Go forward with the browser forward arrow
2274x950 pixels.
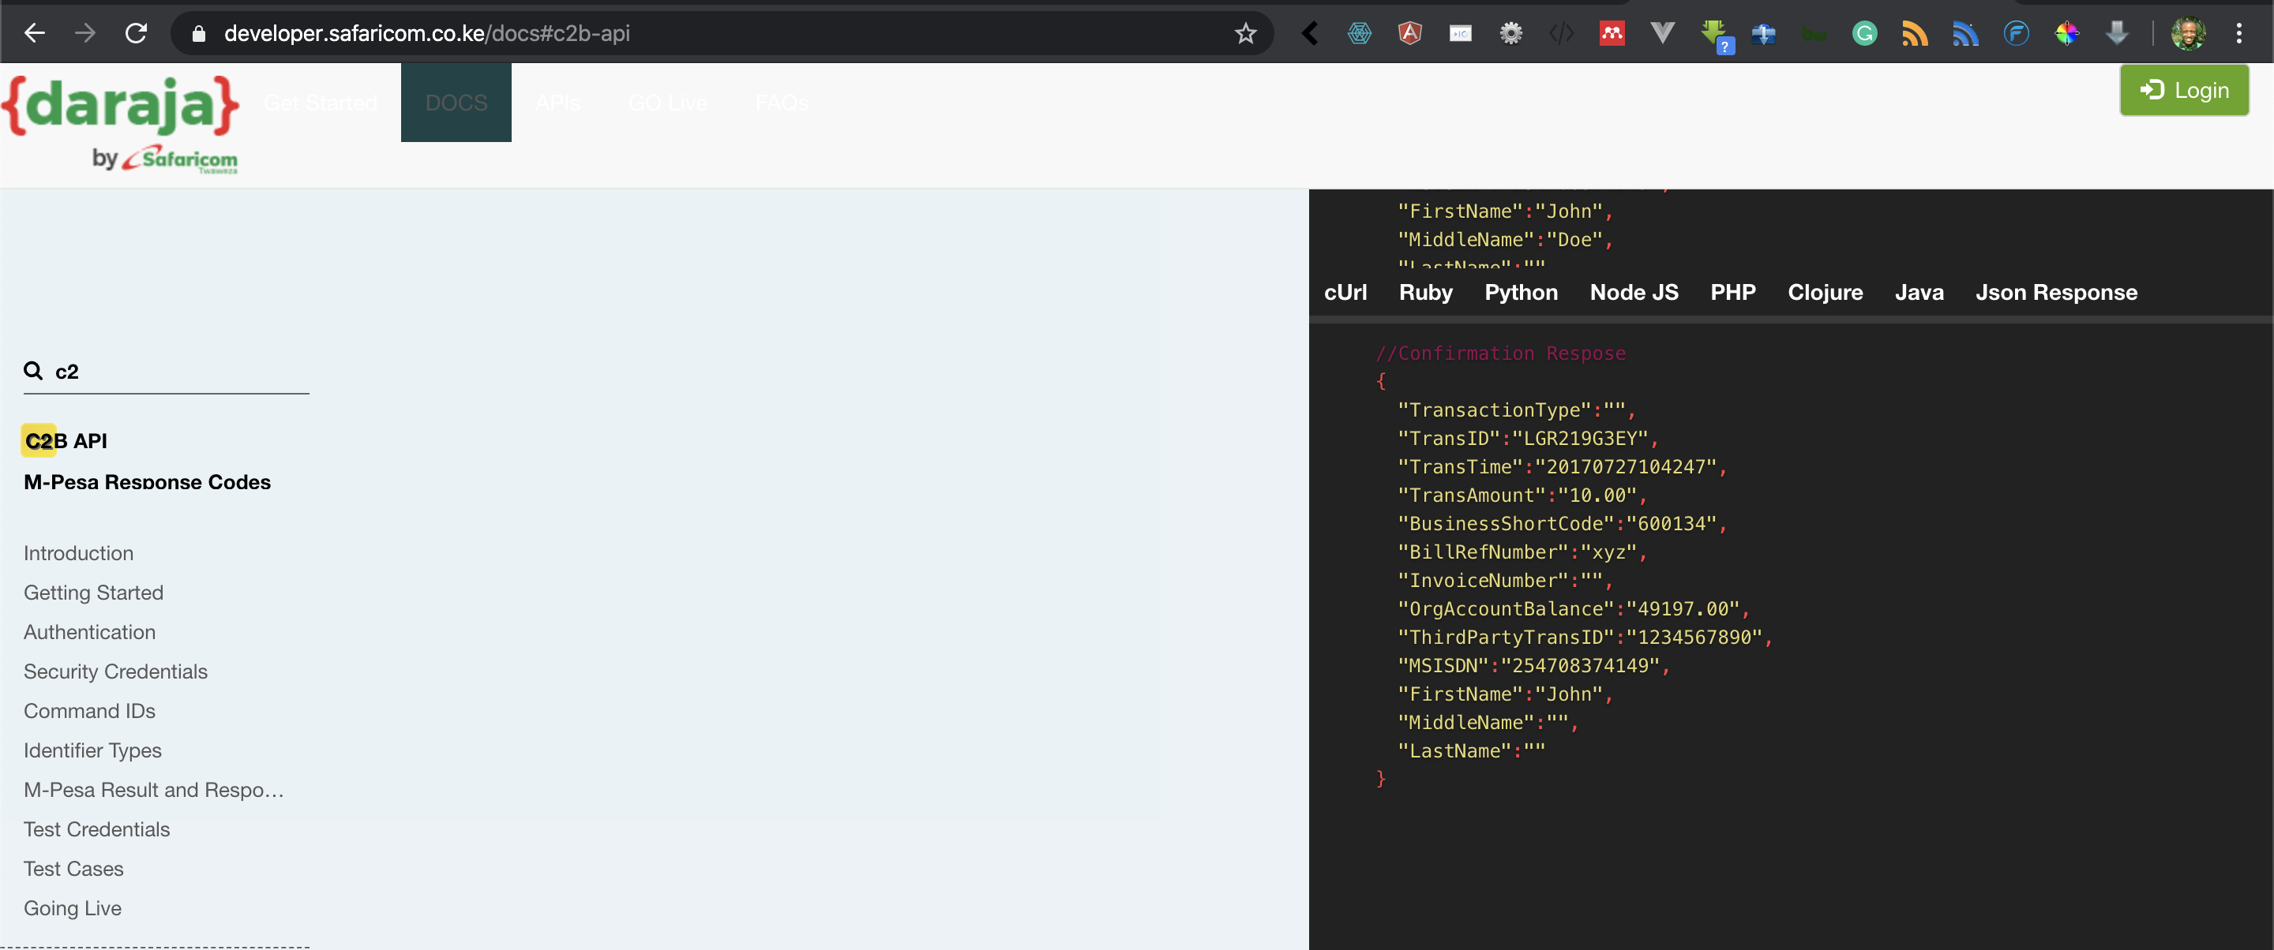pos(85,33)
